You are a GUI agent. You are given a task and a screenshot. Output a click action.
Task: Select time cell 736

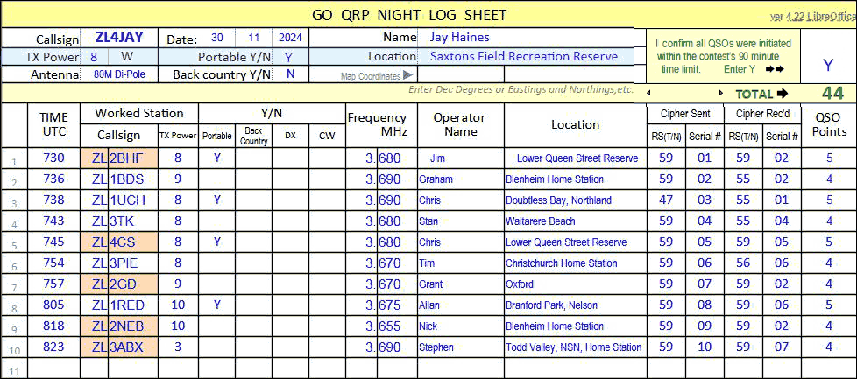click(53, 179)
